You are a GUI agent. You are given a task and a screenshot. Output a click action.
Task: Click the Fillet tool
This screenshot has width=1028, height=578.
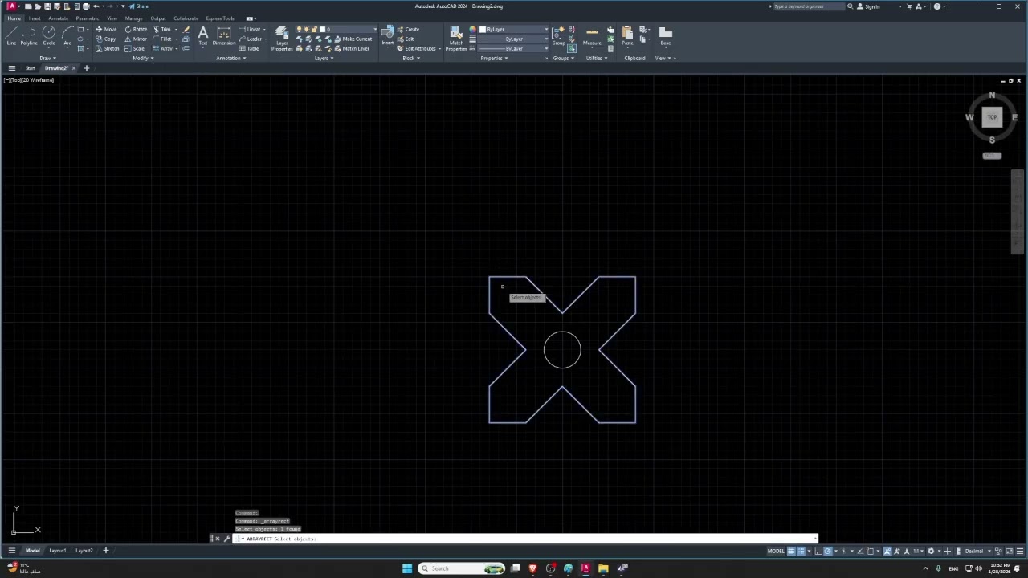[x=161, y=39]
